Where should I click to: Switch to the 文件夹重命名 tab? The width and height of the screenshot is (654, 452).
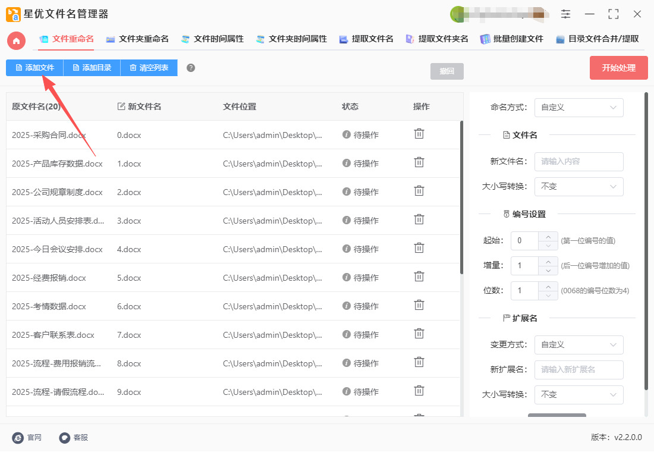137,39
